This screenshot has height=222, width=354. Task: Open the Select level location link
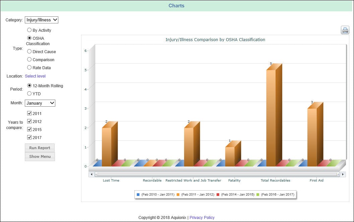pyautogui.click(x=35, y=76)
